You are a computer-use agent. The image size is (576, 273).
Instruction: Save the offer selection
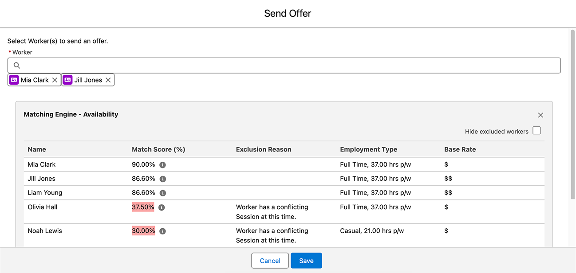coord(306,261)
